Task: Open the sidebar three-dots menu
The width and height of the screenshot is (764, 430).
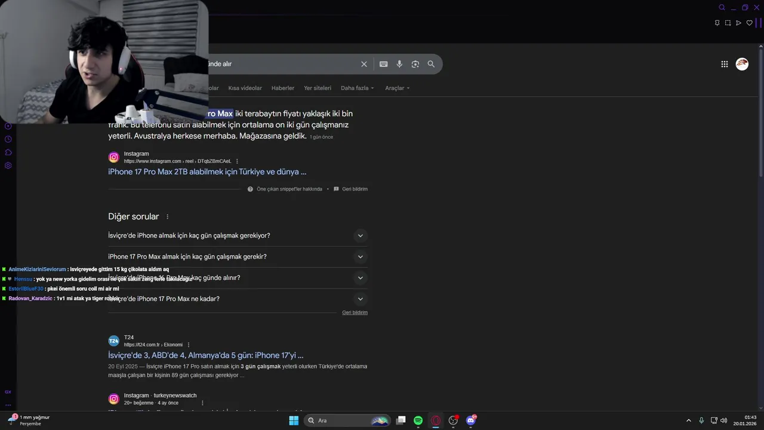Action: [x=8, y=405]
